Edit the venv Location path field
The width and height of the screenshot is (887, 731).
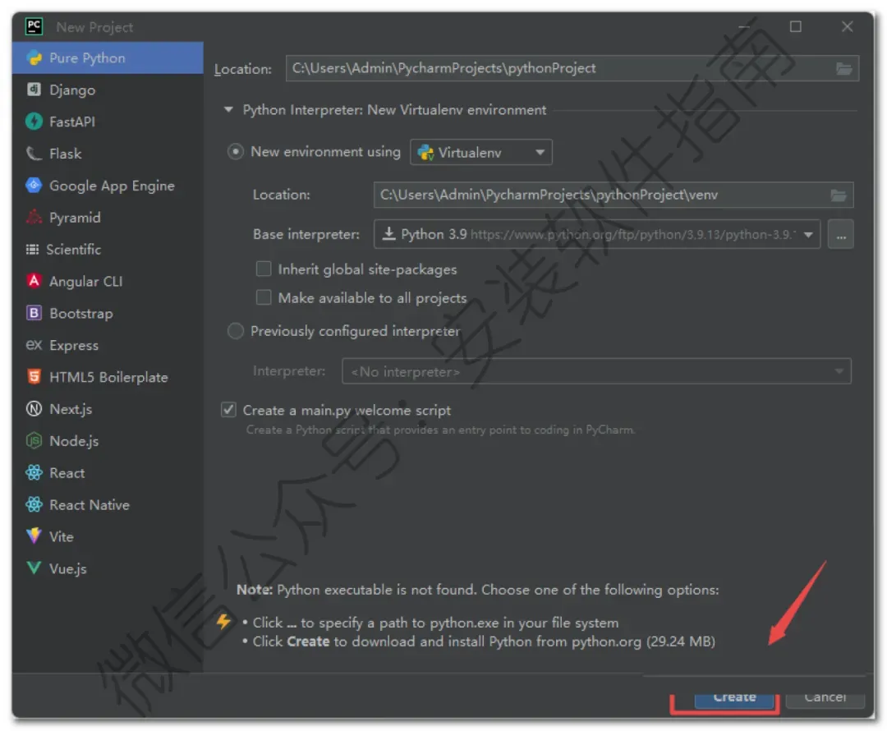pos(614,195)
